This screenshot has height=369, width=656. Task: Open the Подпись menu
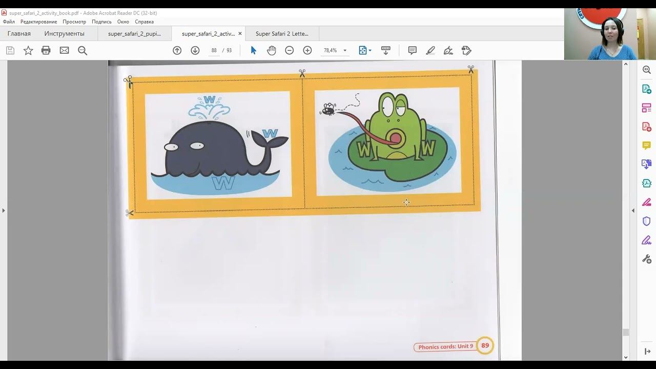tap(101, 22)
